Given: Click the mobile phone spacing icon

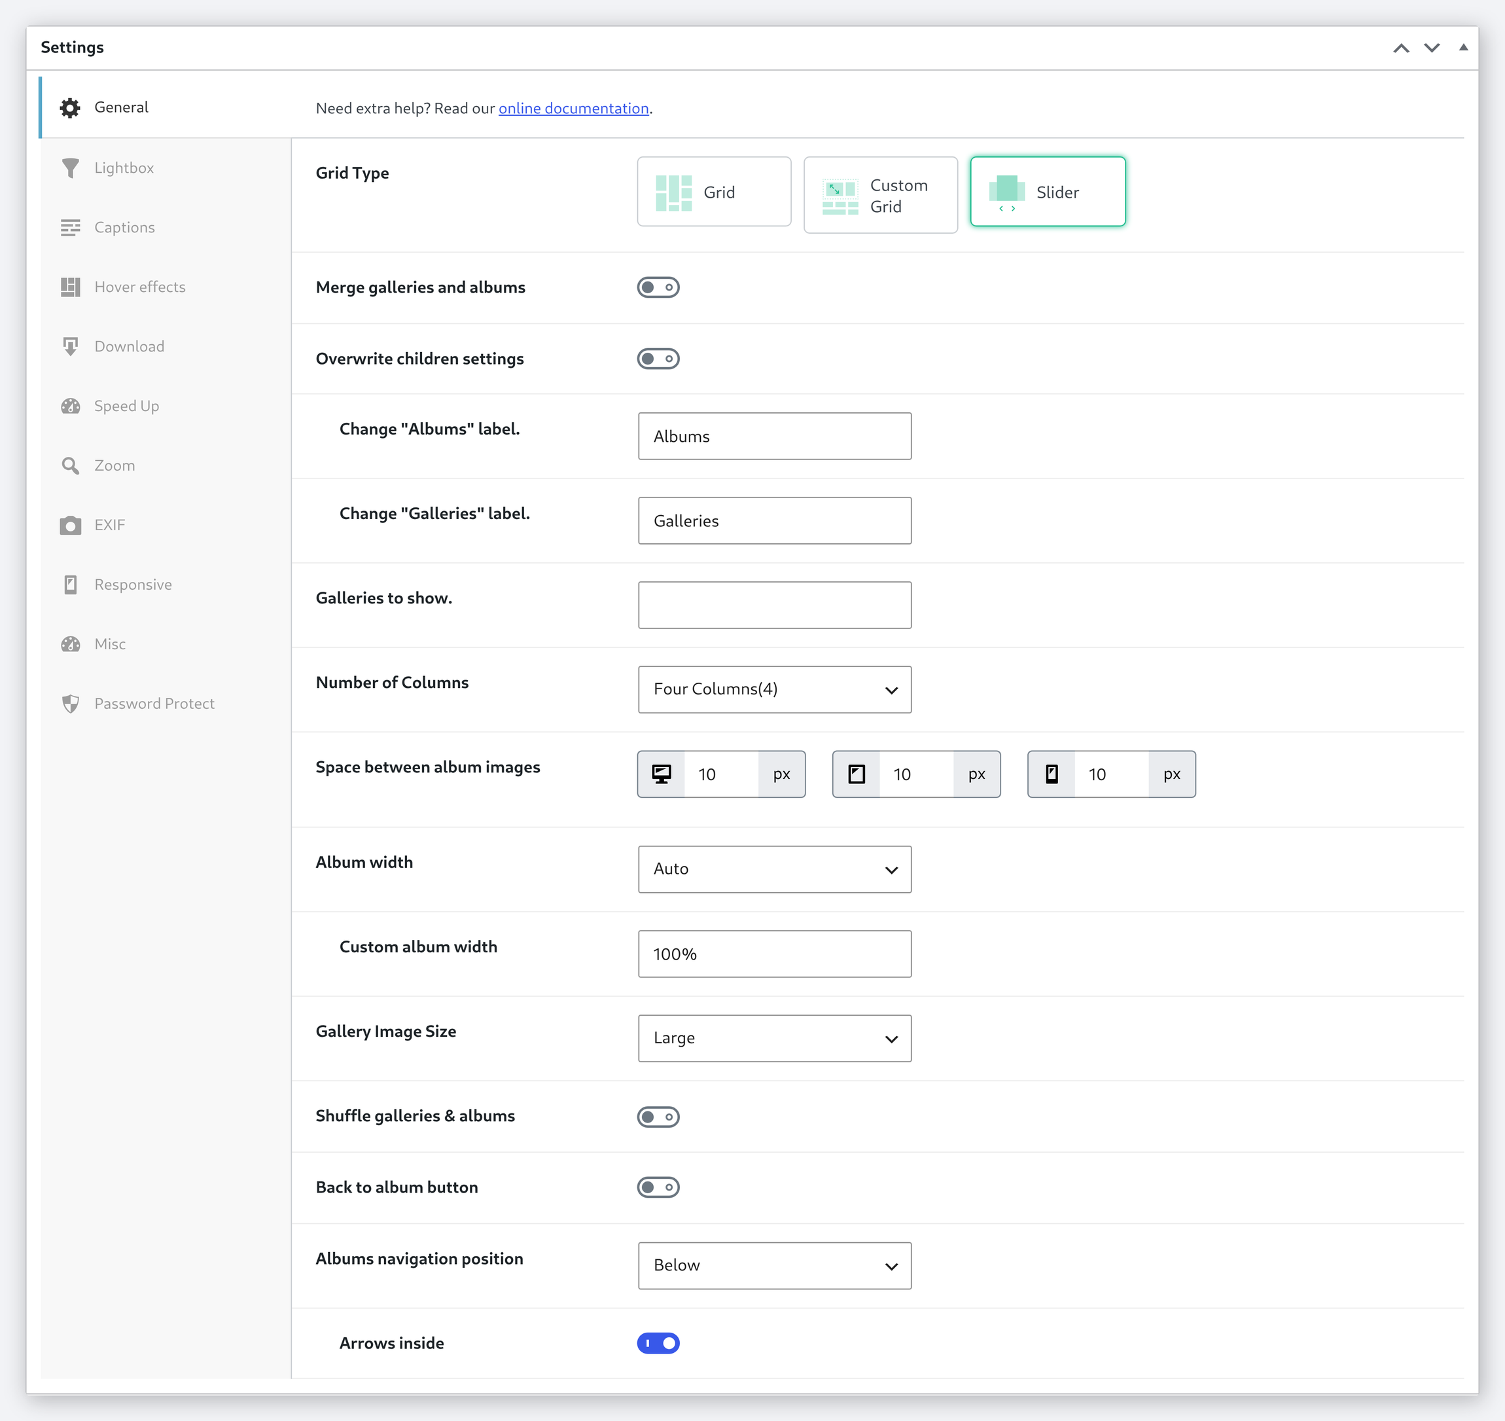Looking at the screenshot, I should [x=1052, y=774].
